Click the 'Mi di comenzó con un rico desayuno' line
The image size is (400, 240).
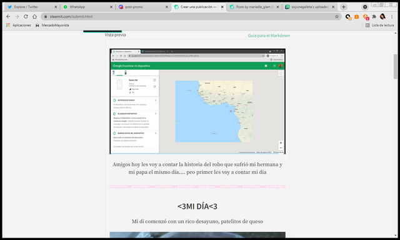pos(197,221)
